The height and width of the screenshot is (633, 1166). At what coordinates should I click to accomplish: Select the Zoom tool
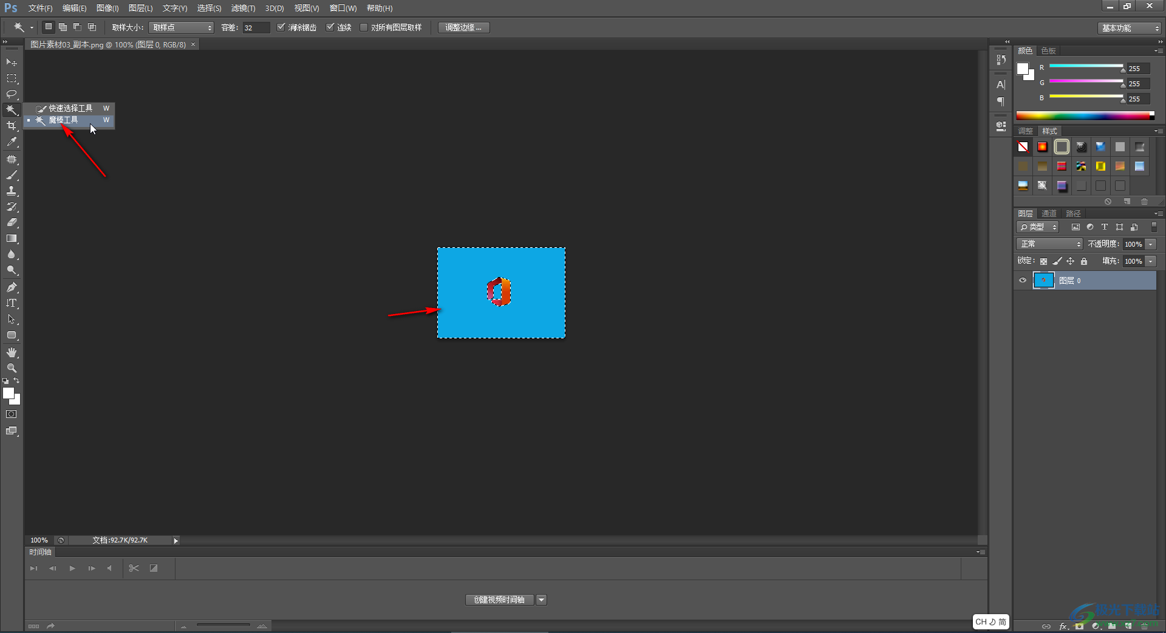pyautogui.click(x=12, y=368)
